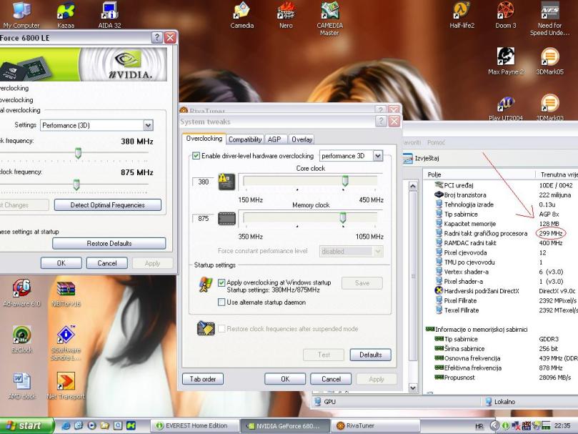Screen dimensions: 578x434
Task: Click the Core clock slider handle
Action: pos(345,181)
